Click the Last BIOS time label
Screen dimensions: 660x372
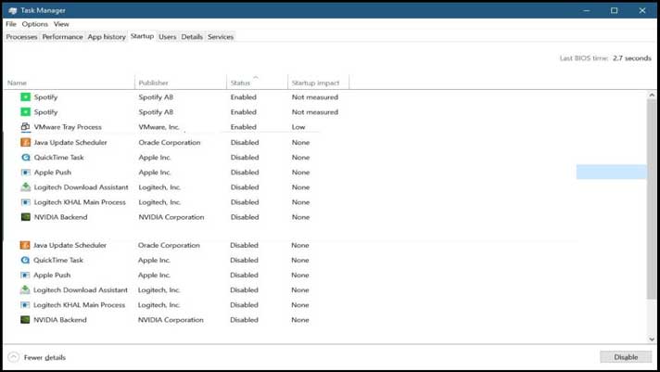tap(584, 58)
